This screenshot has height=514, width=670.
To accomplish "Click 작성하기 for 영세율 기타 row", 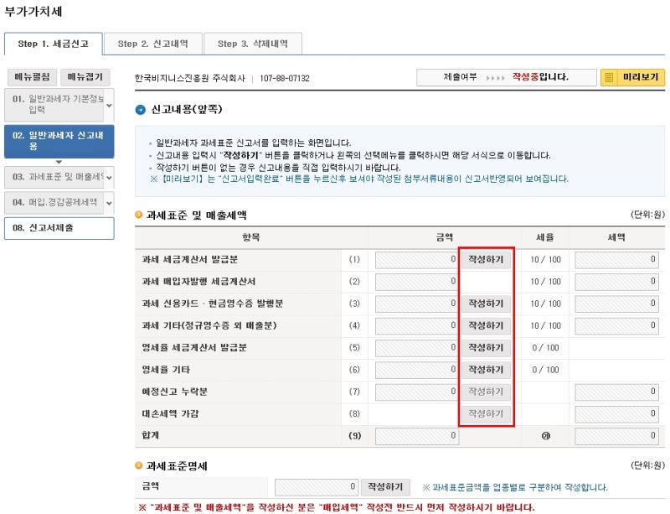I will click(x=486, y=369).
